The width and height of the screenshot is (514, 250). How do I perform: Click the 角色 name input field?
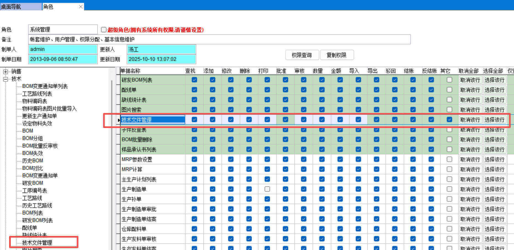(x=63, y=30)
